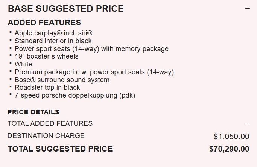Click the $1,050.00 destination charge amount
The width and height of the screenshot is (257, 167).
point(231,137)
